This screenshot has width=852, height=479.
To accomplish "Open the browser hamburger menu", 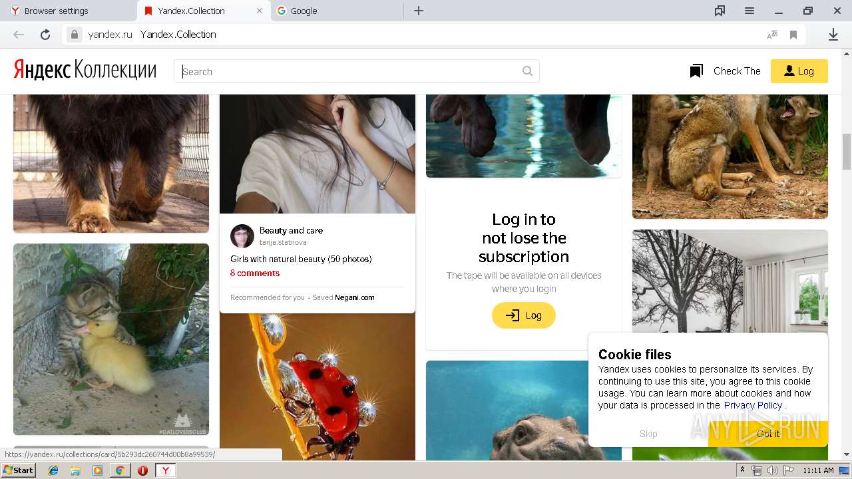I will tap(749, 11).
